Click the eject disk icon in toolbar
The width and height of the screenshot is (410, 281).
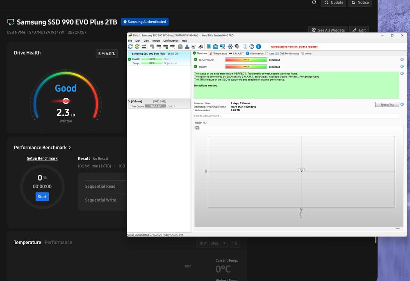[x=187, y=47]
